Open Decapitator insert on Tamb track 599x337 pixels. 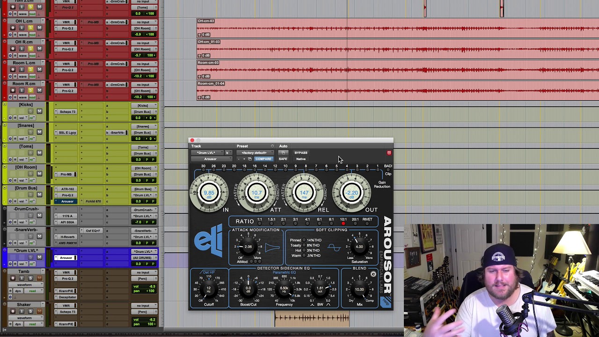pyautogui.click(x=67, y=297)
